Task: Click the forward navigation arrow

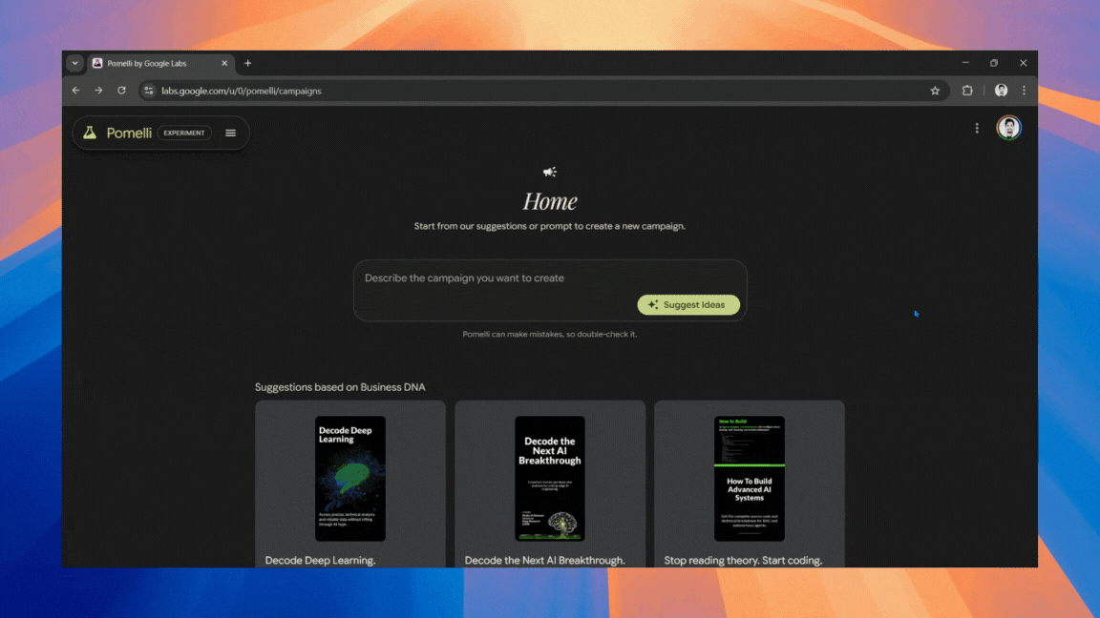Action: [98, 90]
